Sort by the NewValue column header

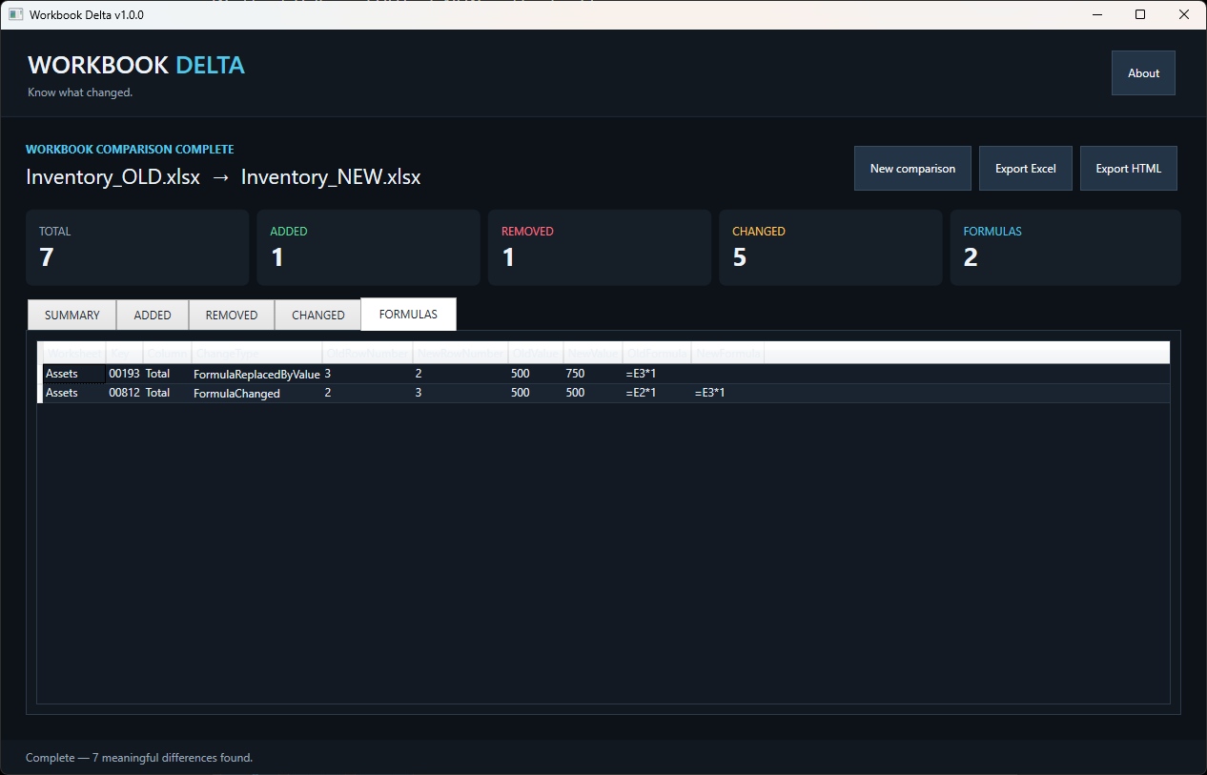[x=593, y=354]
